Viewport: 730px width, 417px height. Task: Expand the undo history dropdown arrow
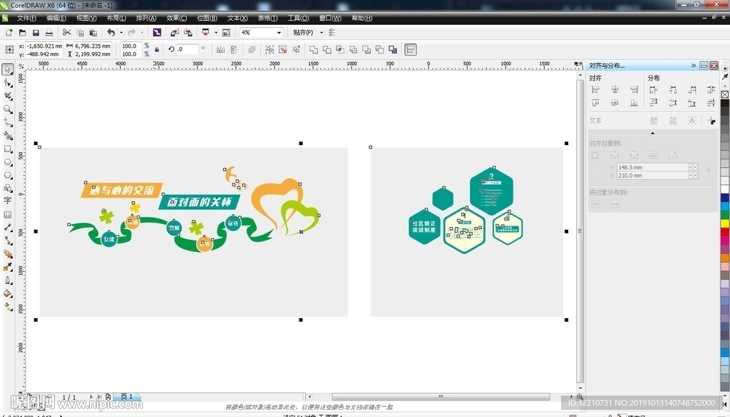pos(120,33)
